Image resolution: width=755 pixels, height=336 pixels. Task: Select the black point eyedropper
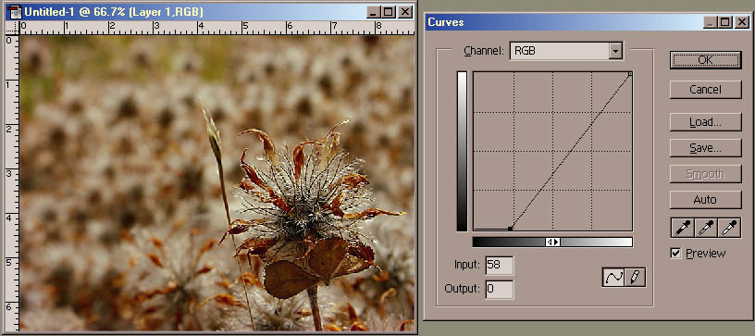coord(682,228)
